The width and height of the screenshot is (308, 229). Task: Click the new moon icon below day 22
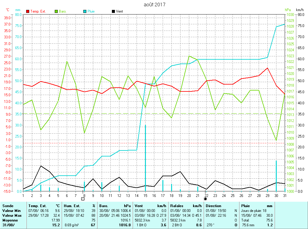coord(205,198)
